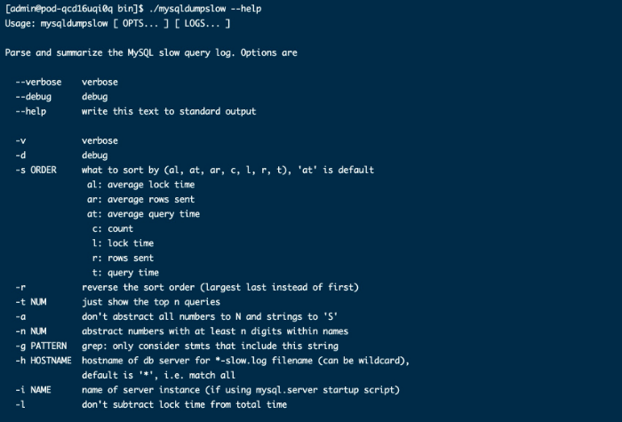Click the --debug option text
This screenshot has width=622, height=422.
click(34, 97)
